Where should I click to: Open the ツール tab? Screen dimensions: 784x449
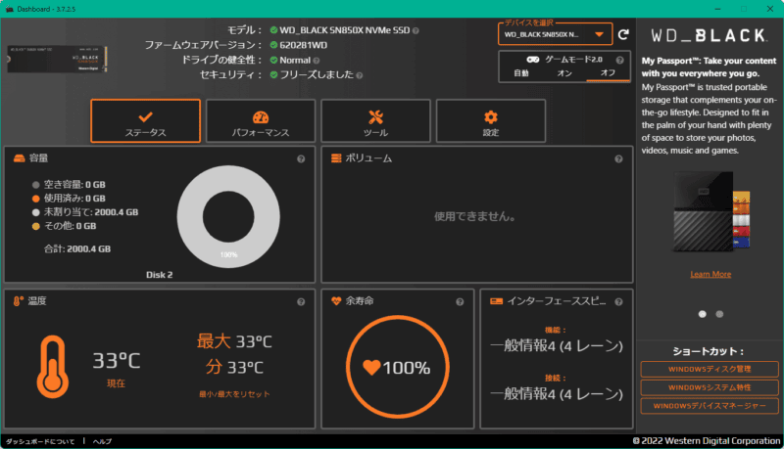[x=375, y=121]
